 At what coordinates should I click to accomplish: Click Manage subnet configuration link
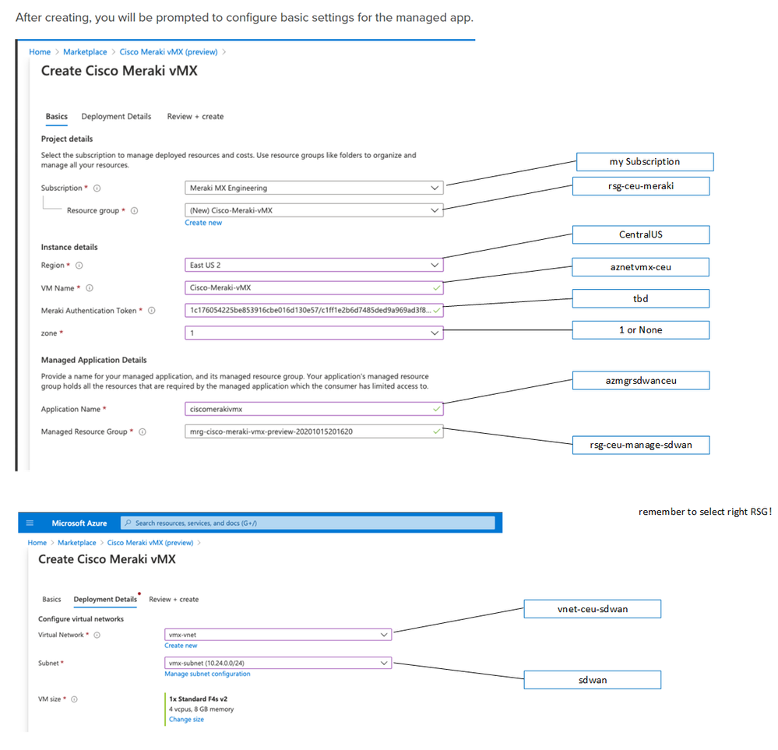(207, 674)
